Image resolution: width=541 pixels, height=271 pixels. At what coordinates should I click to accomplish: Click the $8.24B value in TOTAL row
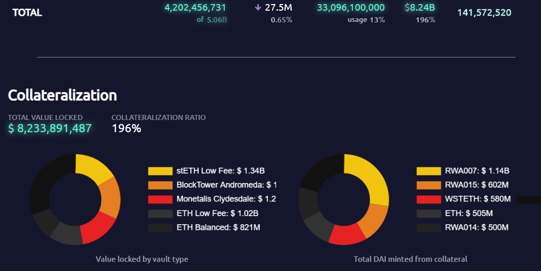[419, 8]
